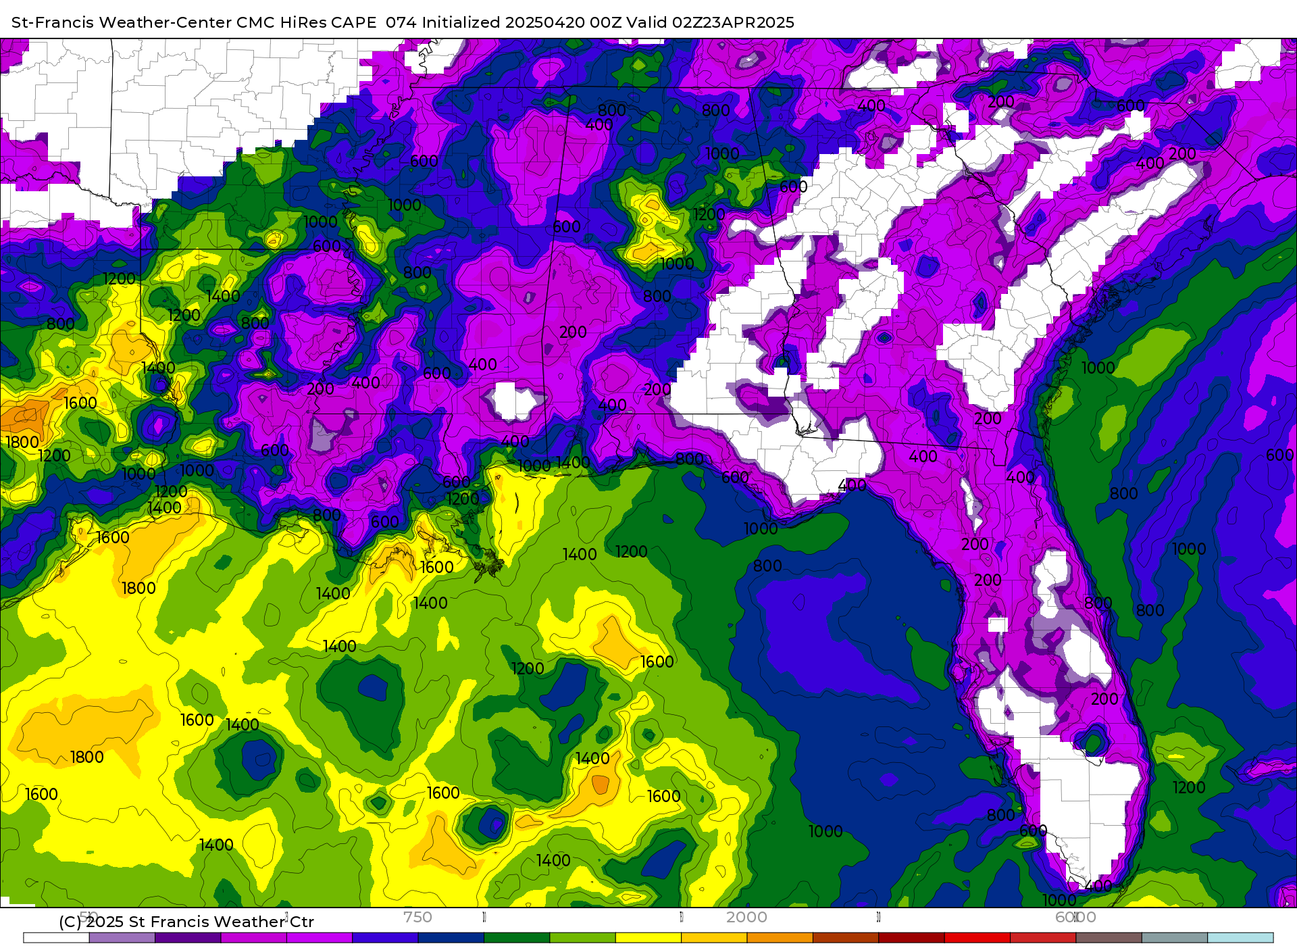
Task: Click the orange color bar swatch
Action: (780, 938)
